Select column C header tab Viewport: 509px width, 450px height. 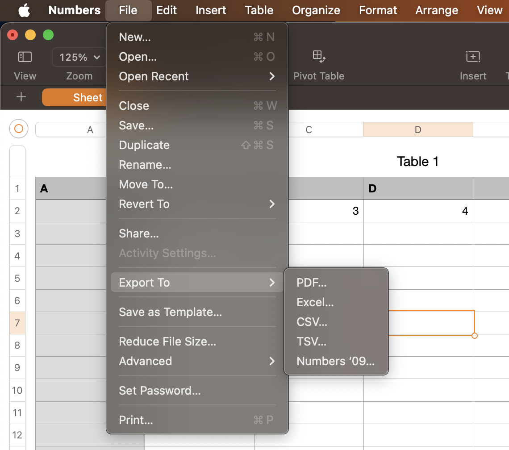pyautogui.click(x=325, y=129)
